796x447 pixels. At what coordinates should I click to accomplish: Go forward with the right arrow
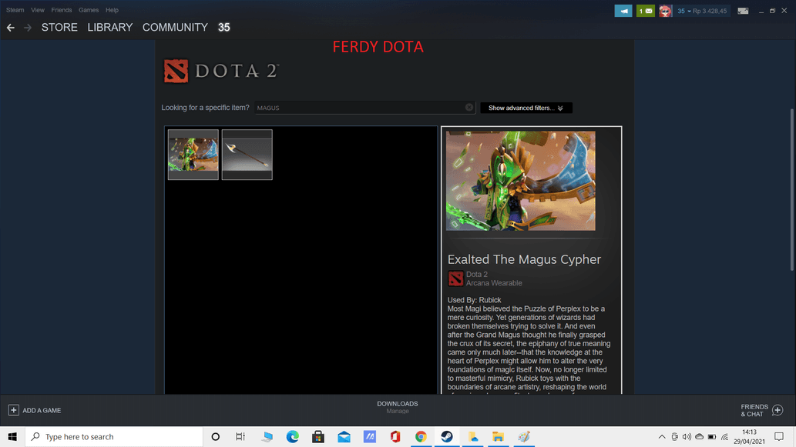click(28, 28)
